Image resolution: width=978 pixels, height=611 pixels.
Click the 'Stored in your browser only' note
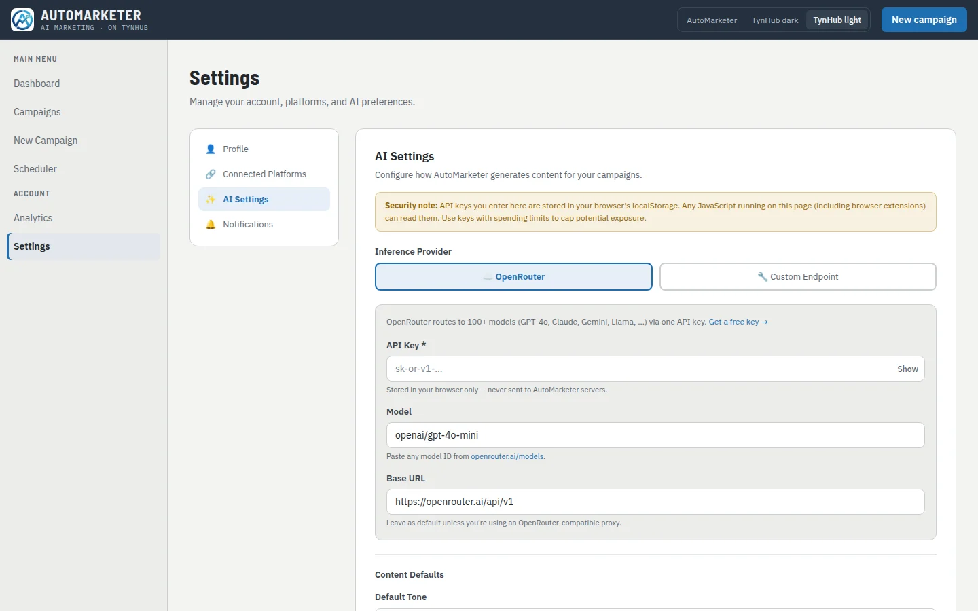tap(496, 390)
